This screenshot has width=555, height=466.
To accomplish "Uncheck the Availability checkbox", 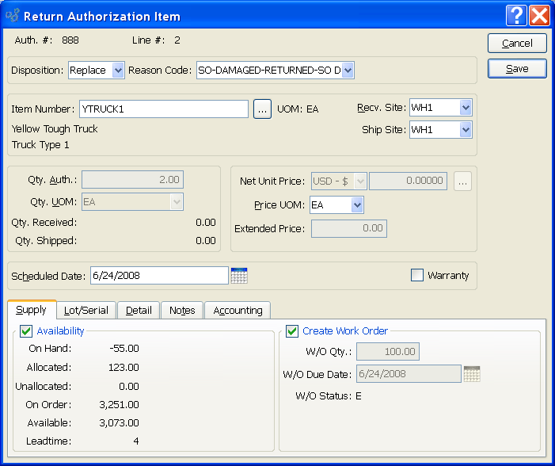I will [26, 330].
